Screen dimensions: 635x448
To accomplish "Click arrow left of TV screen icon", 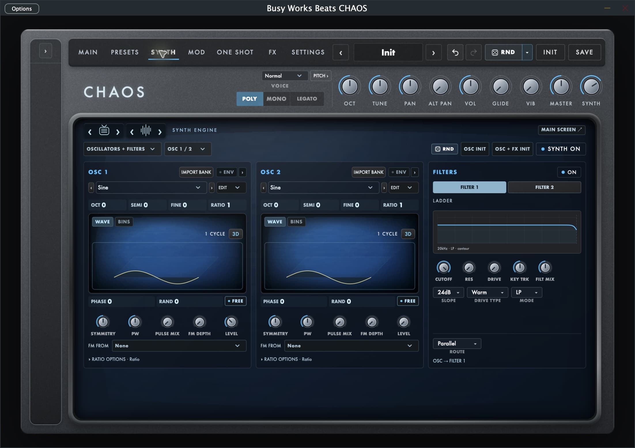I will (x=90, y=132).
